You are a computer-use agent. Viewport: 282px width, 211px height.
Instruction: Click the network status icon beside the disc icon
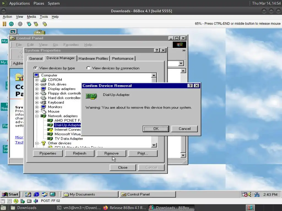[23, 201]
